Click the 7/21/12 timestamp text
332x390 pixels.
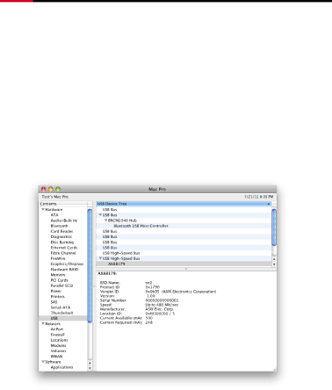click(258, 197)
